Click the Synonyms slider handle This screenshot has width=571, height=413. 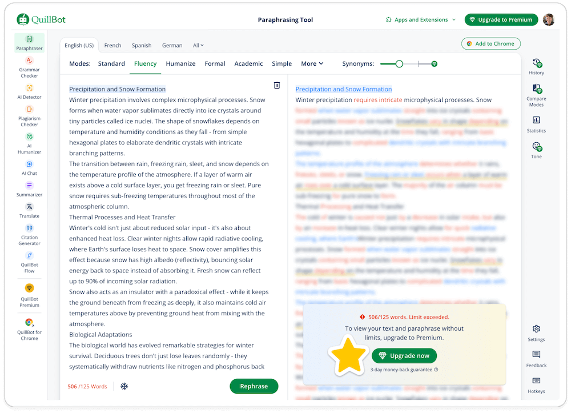point(400,64)
